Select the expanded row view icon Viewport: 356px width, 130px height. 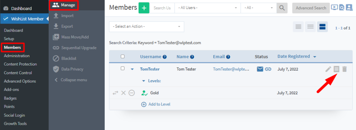point(322,27)
